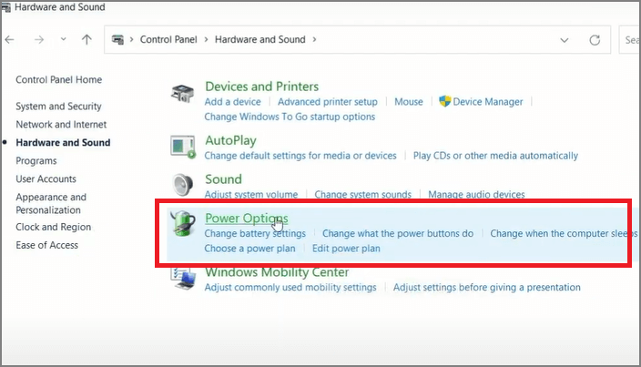Click the Hardware and Sound breadcrumb
This screenshot has width=641, height=367.
pyautogui.click(x=260, y=40)
